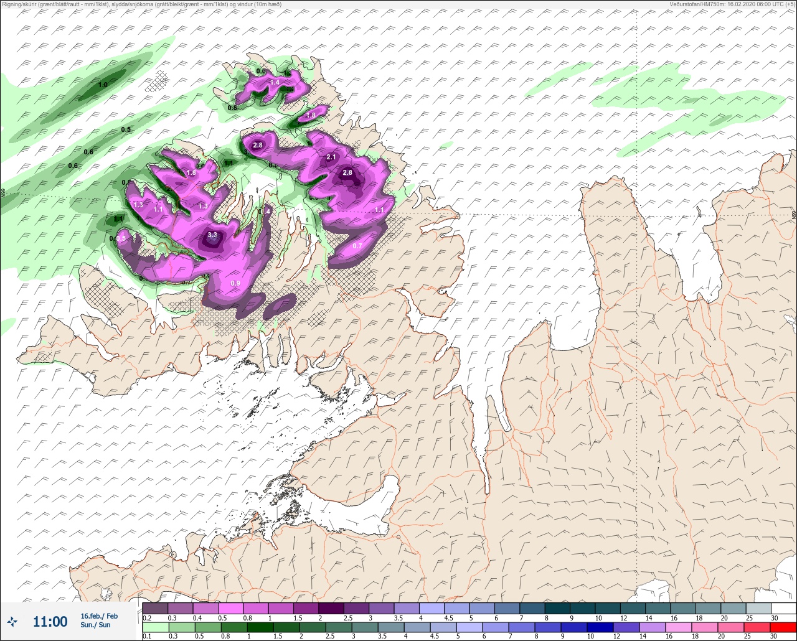797x641 pixels.
Task: Pick the white swatch ending the upper legend row
Action: [x=783, y=608]
